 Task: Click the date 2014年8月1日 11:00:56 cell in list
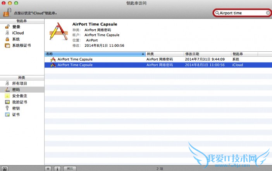[x=205, y=65]
